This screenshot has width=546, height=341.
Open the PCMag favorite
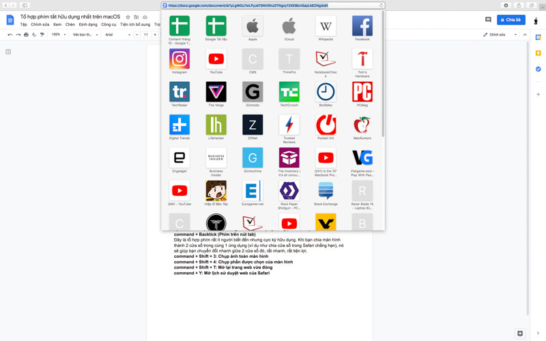[362, 92]
